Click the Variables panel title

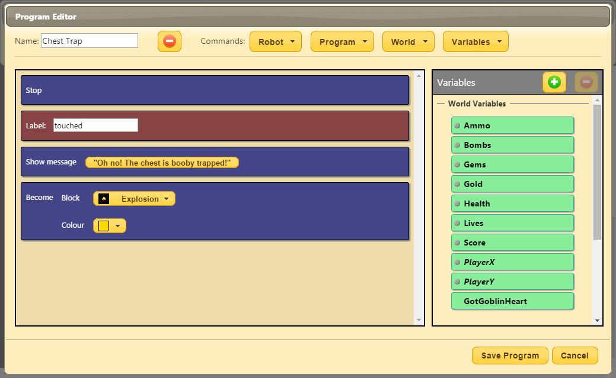[x=456, y=82]
